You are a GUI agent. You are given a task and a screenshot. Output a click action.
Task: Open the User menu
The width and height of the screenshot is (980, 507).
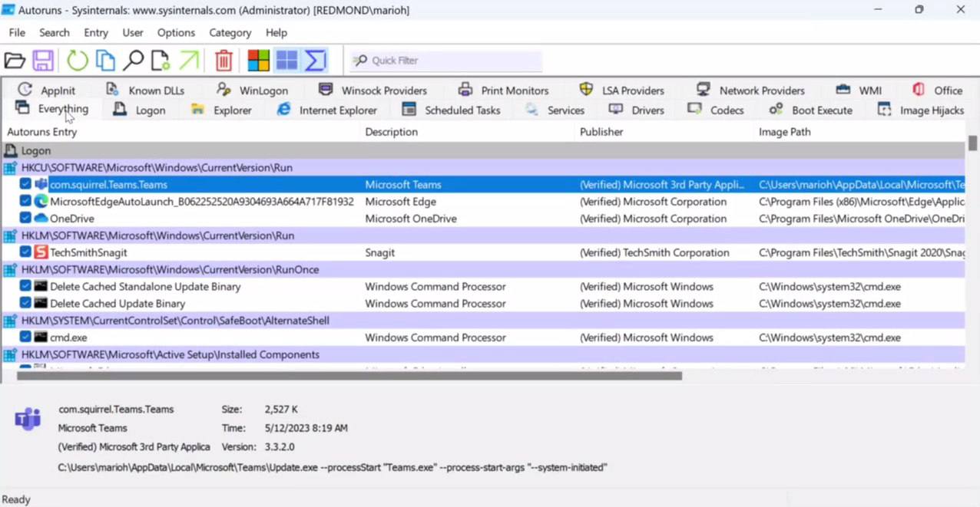coord(133,32)
